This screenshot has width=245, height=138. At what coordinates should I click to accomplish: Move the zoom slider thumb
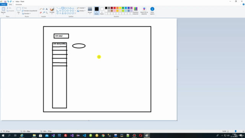click(x=236, y=131)
